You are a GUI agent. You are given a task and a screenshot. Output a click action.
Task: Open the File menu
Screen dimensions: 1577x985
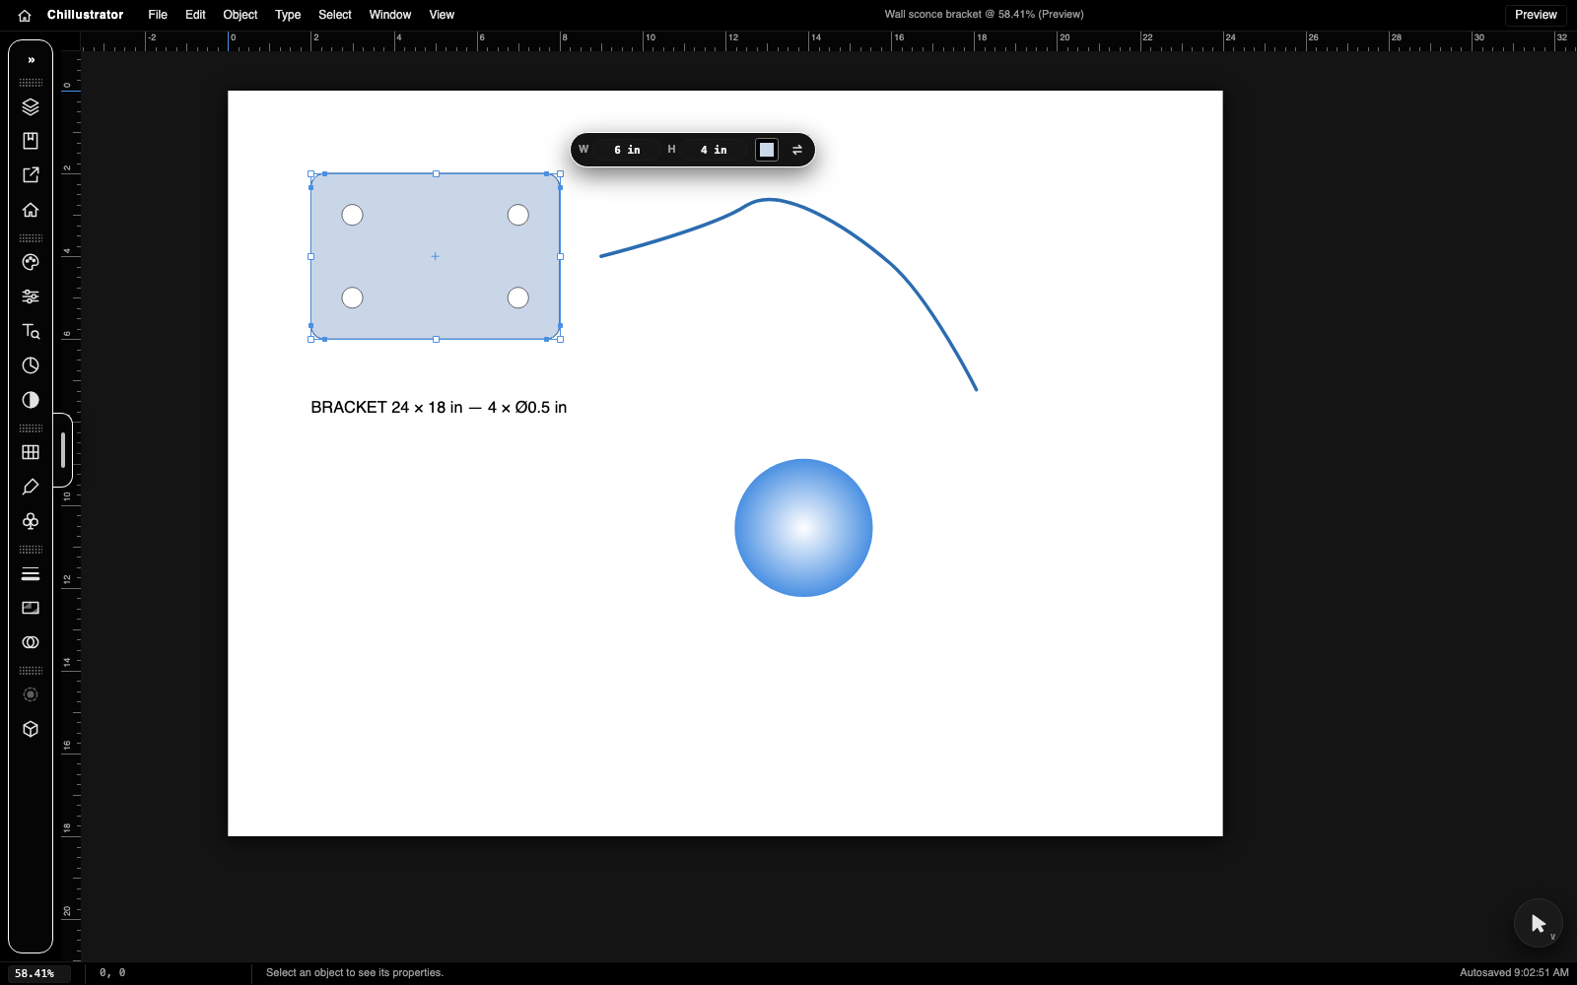coord(158,15)
